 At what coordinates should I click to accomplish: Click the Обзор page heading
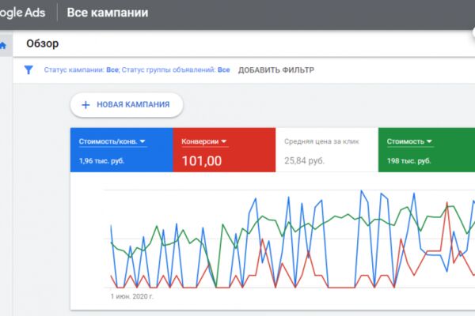(43, 43)
